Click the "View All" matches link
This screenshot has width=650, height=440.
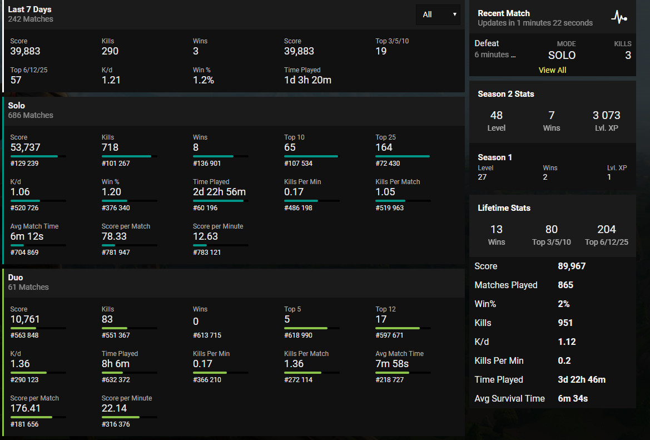click(x=552, y=70)
